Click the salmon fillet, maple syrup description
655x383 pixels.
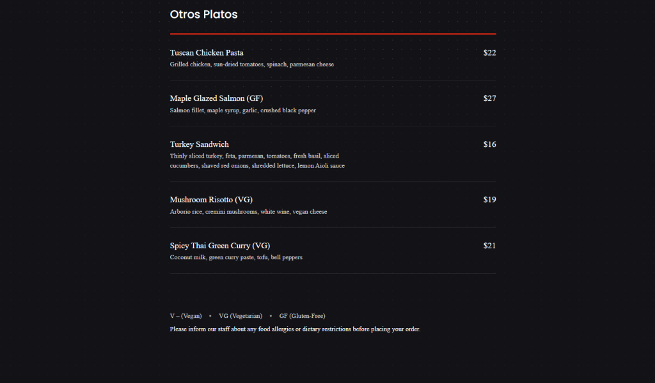coord(242,110)
